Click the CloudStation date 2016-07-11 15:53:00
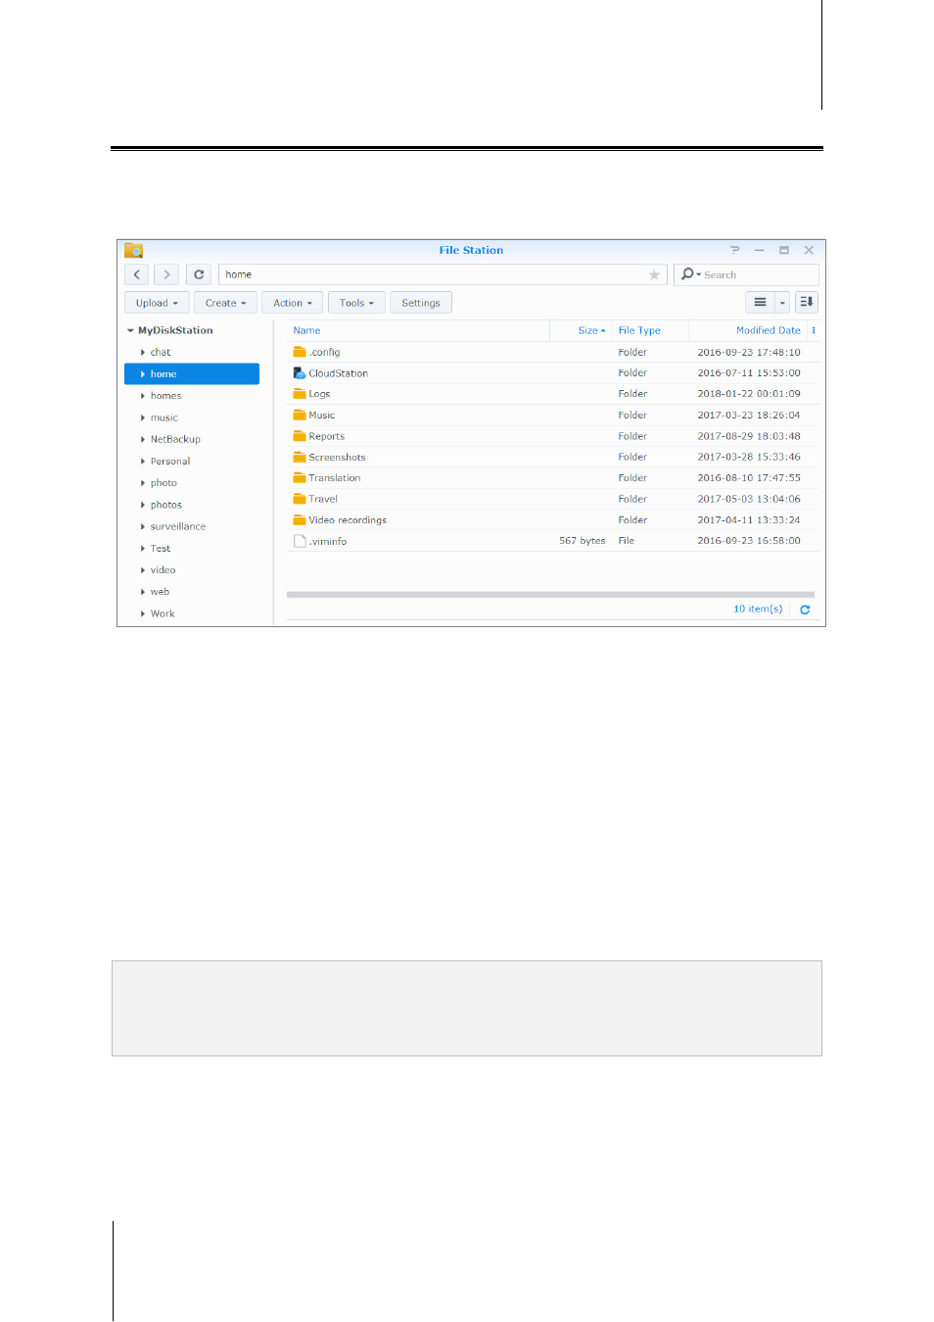 749,373
